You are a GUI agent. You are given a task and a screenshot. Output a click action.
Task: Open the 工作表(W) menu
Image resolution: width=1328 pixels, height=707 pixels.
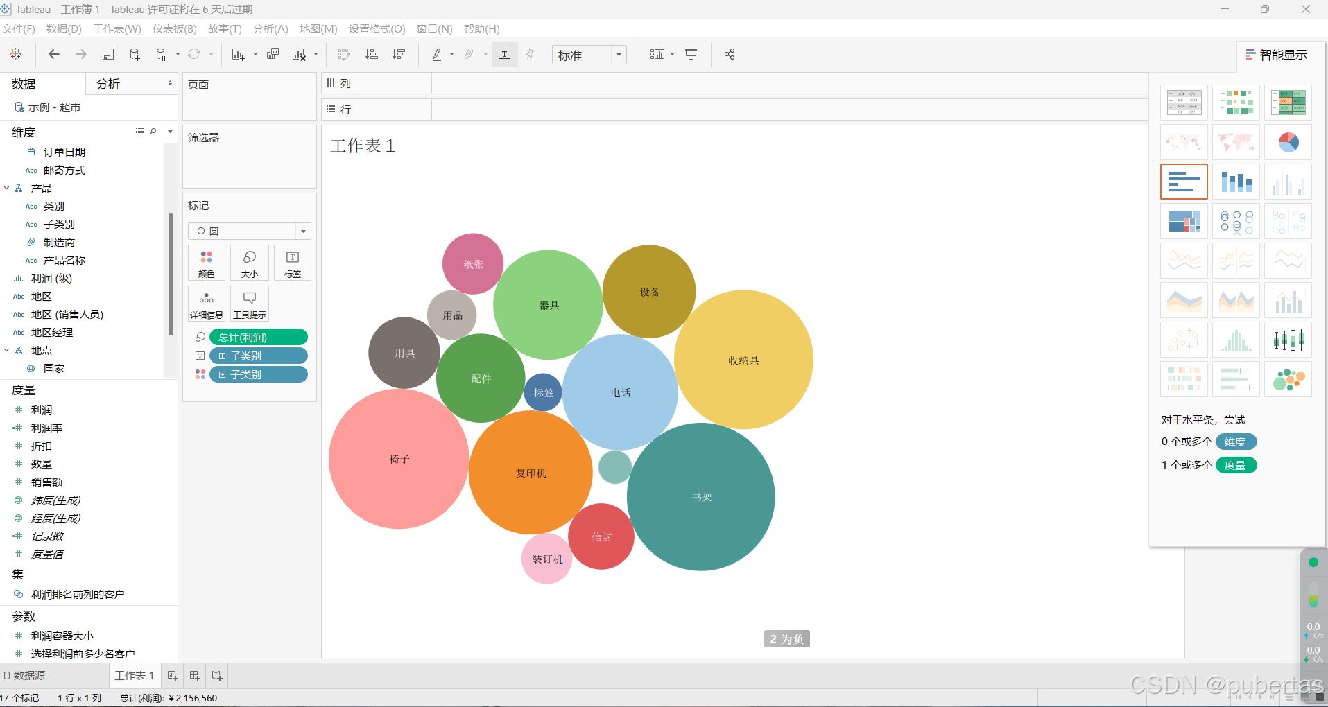tap(117, 28)
